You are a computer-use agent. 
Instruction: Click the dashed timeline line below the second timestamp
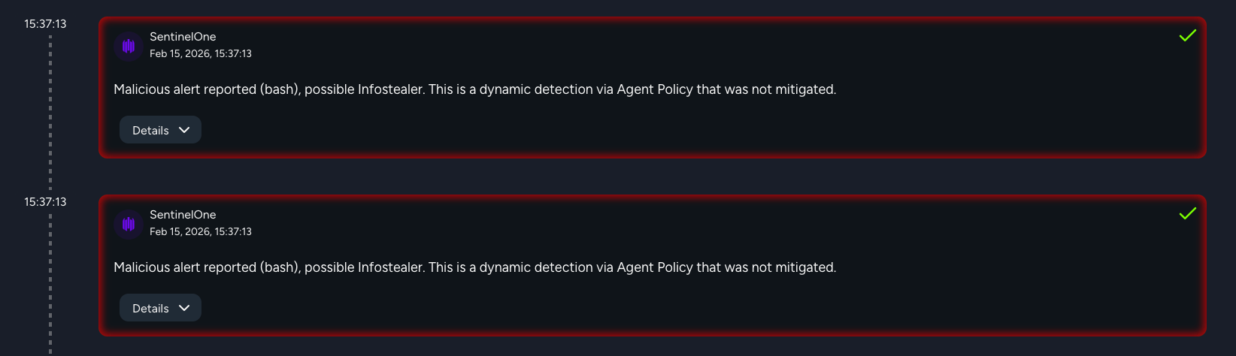(50, 284)
